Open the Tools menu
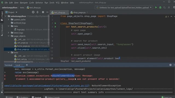Viewport: 175px width, 98px height. click(52, 2)
